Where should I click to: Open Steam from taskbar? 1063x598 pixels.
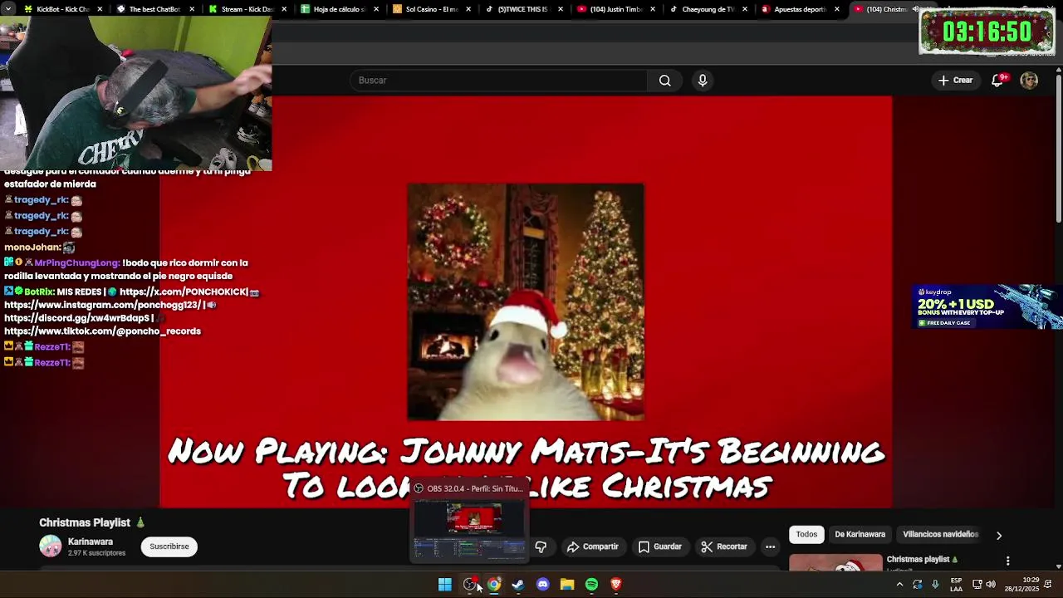(518, 585)
